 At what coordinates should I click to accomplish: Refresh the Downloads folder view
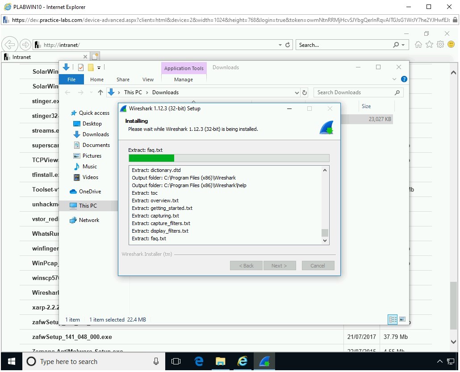coord(305,92)
